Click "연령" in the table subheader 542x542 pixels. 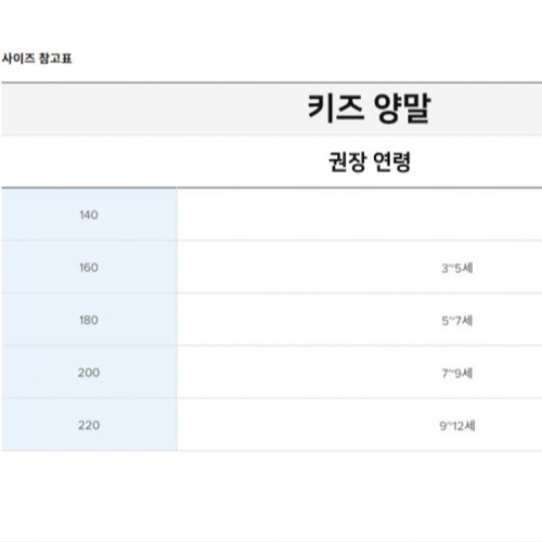(392, 163)
